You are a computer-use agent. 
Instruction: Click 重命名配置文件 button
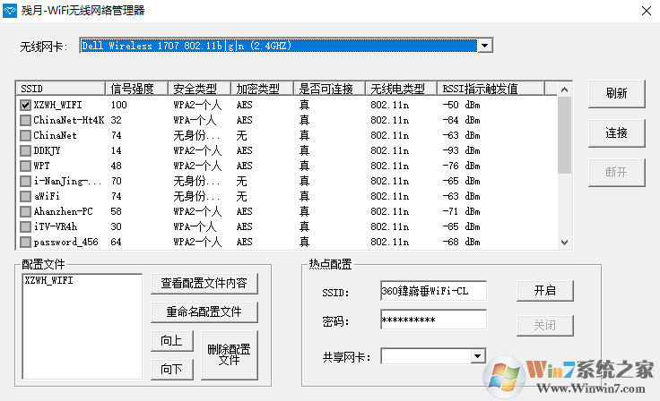204,311
